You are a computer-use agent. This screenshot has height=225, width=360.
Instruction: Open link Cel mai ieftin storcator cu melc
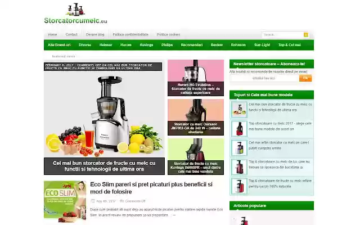coord(279,145)
